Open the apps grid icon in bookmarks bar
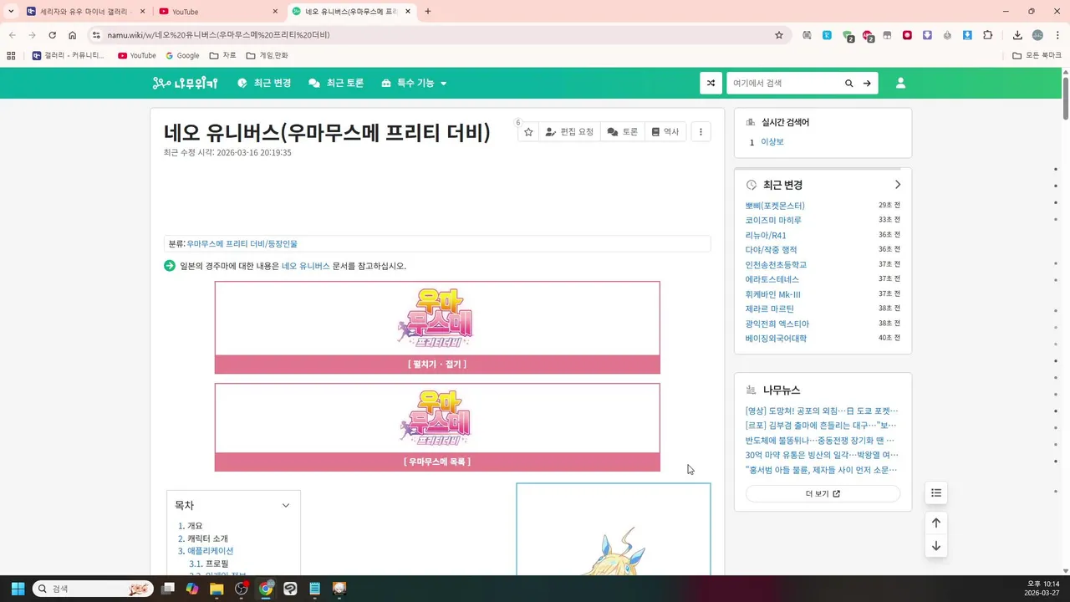 pos(11,55)
